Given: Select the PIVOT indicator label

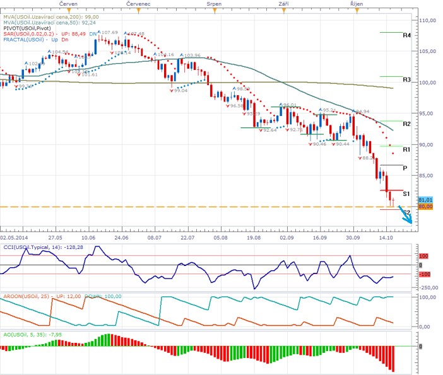Looking at the screenshot, I should point(30,28).
